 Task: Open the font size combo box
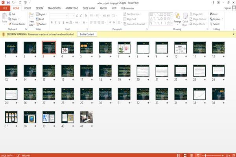[x=71, y=16]
